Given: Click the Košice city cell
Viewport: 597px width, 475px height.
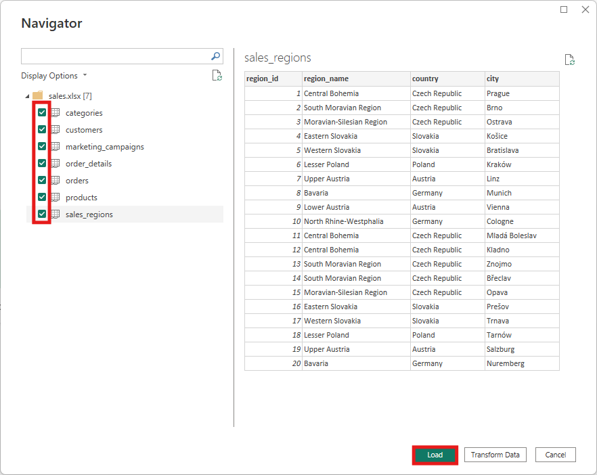Looking at the screenshot, I should pyautogui.click(x=522, y=136).
